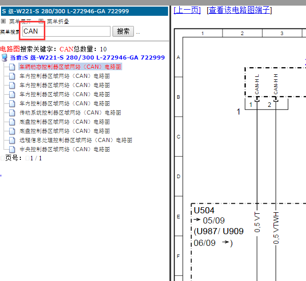Click diagram column header 3
The image size is (306, 281).
(282, 34)
